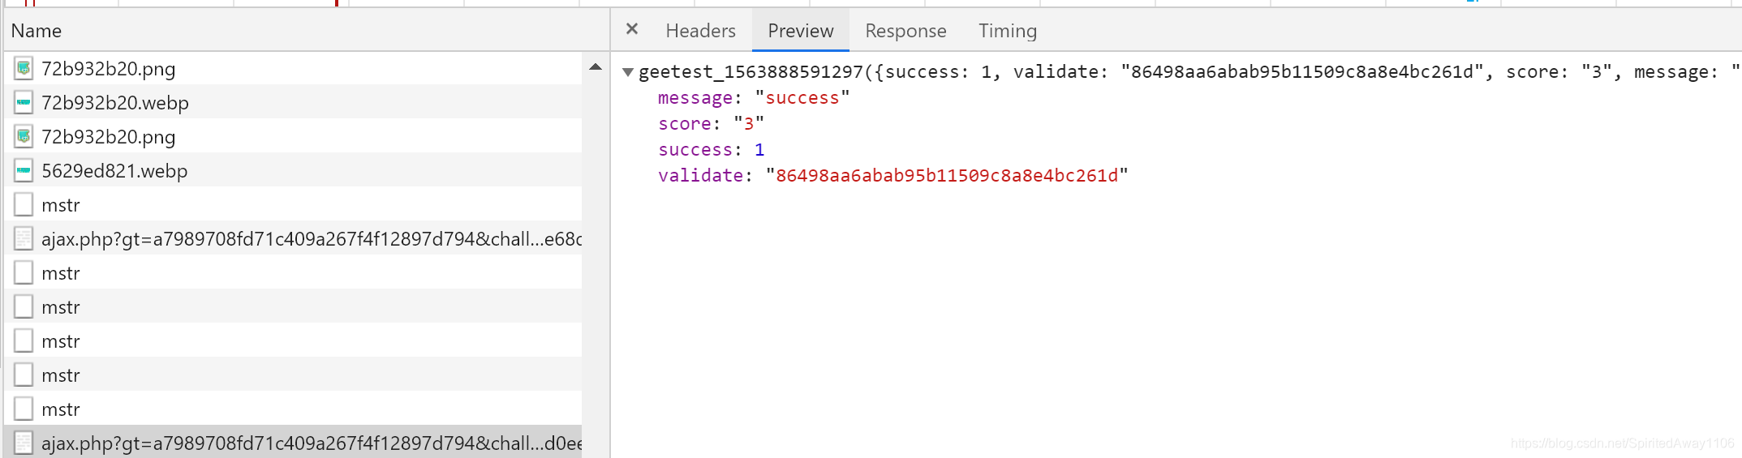Click the first 72b932b20.png image icon

coord(24,68)
